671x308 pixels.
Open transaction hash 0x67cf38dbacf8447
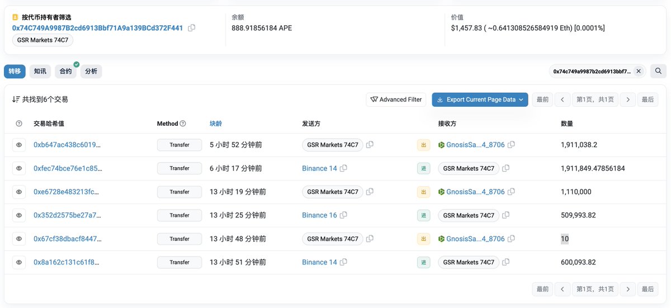click(68, 239)
